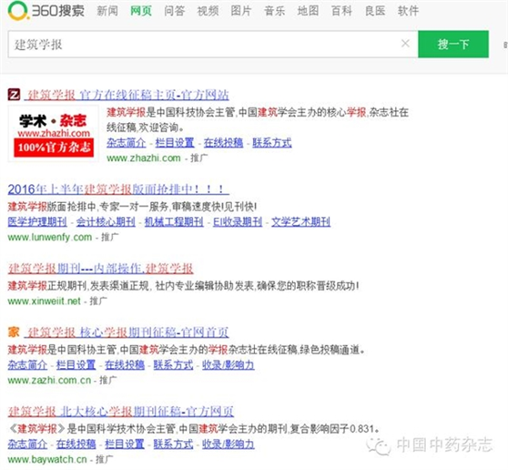Select the 网页 tab
508x470 pixels.
click(x=141, y=11)
